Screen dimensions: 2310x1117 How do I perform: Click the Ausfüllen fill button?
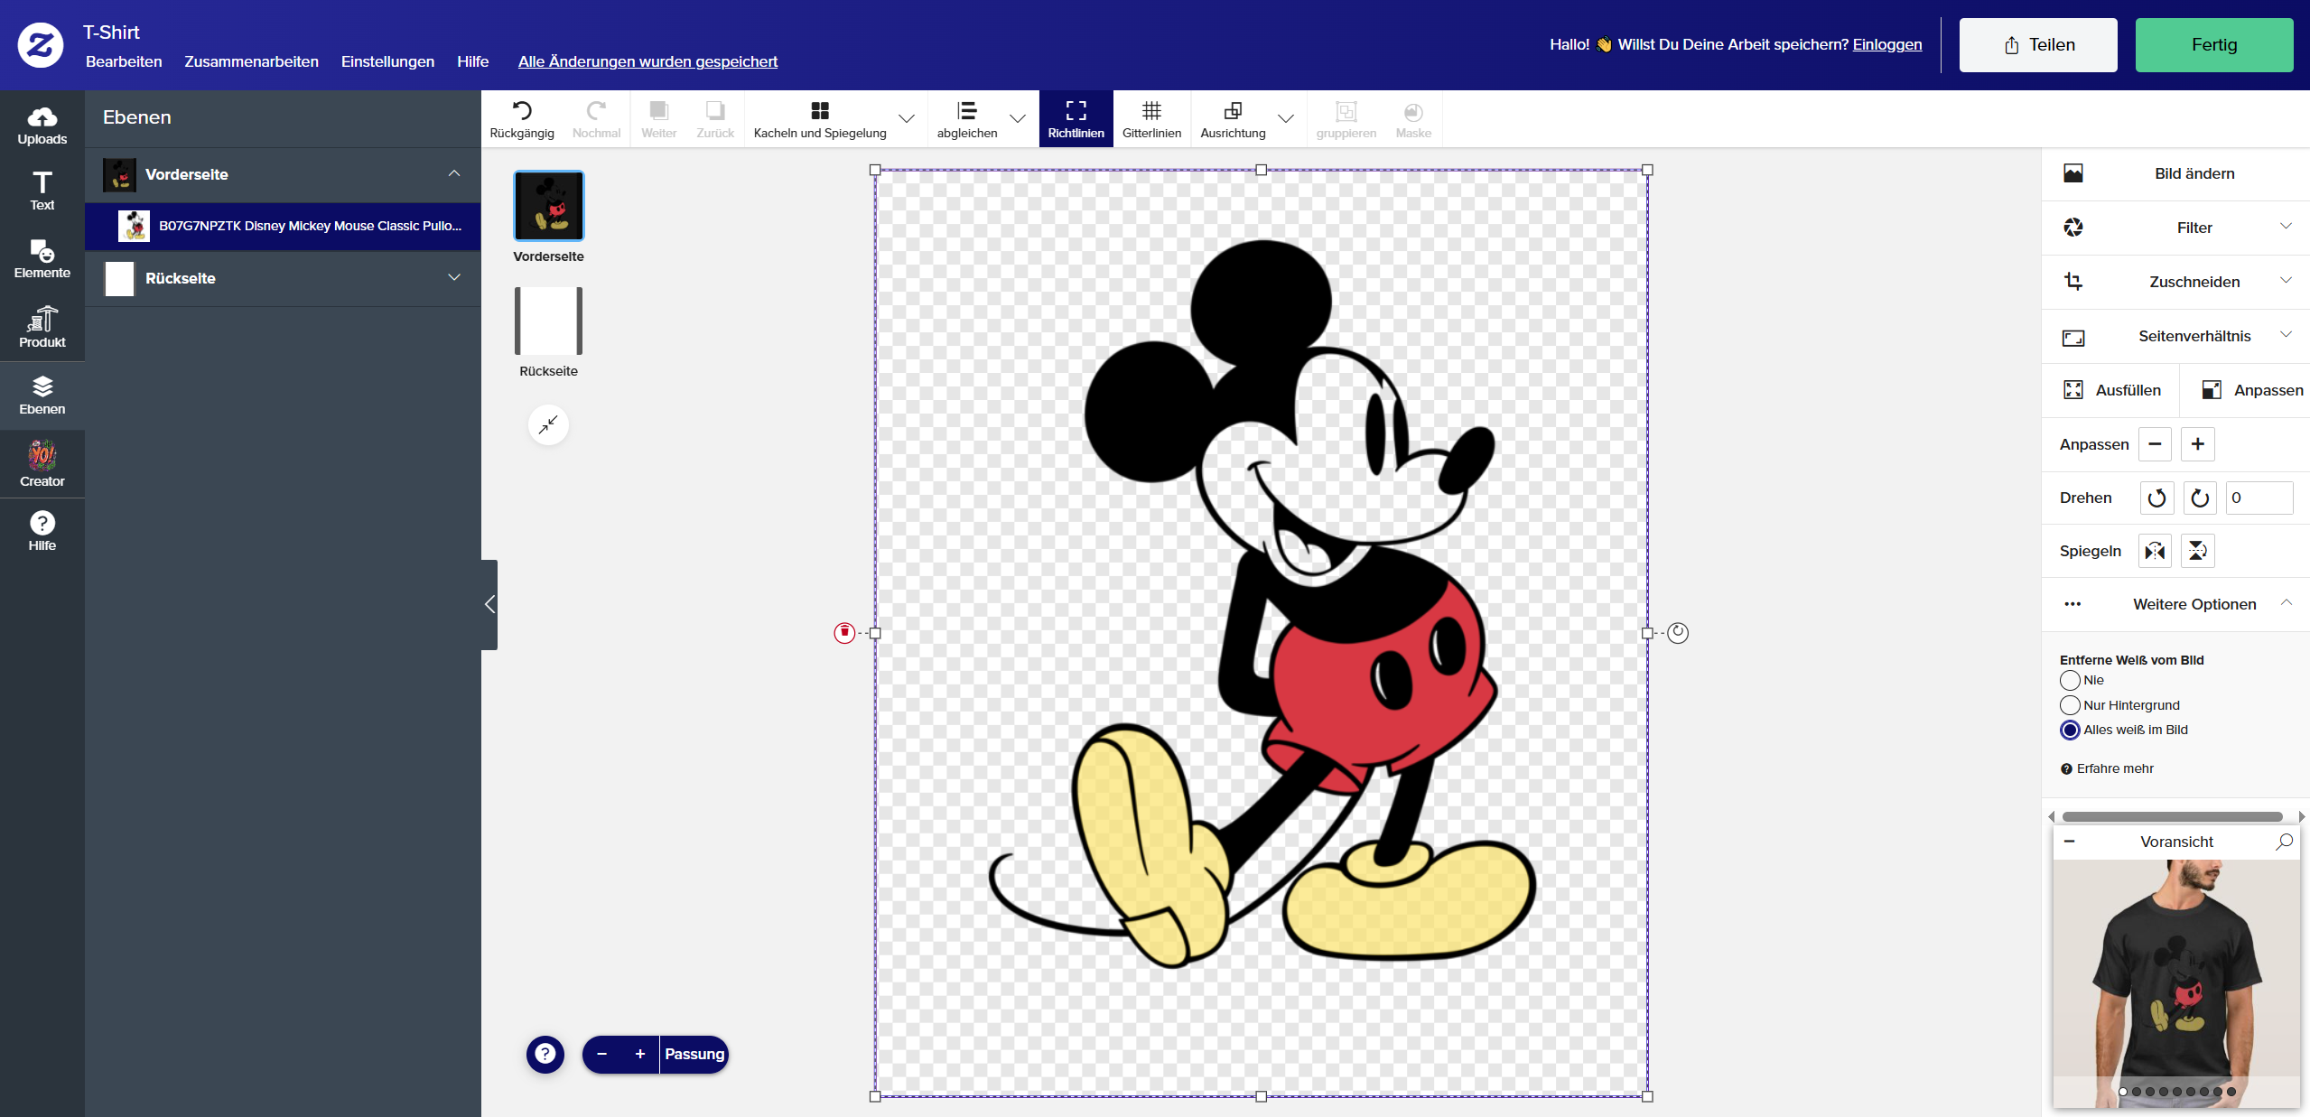tap(2111, 390)
